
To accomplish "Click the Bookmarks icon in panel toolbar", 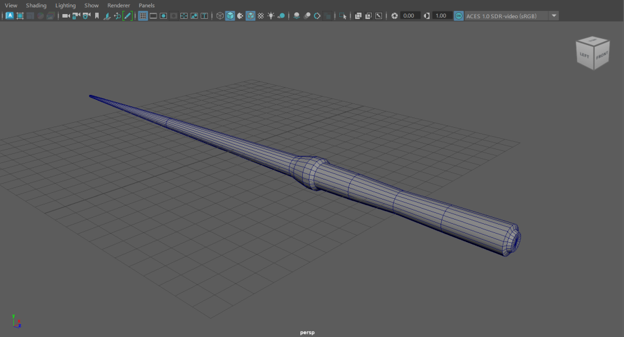I will click(96, 16).
